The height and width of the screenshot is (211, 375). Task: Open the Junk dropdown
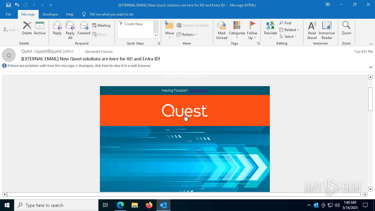11,30
